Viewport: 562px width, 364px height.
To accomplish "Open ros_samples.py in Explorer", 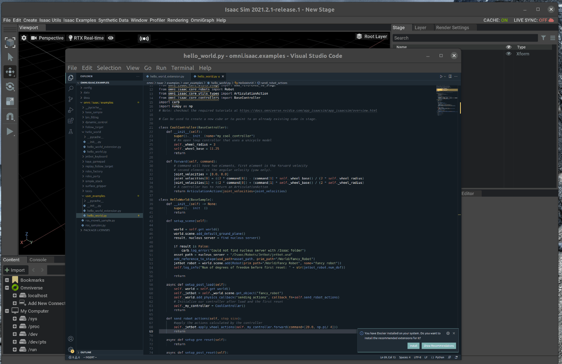I will pyautogui.click(x=96, y=225).
